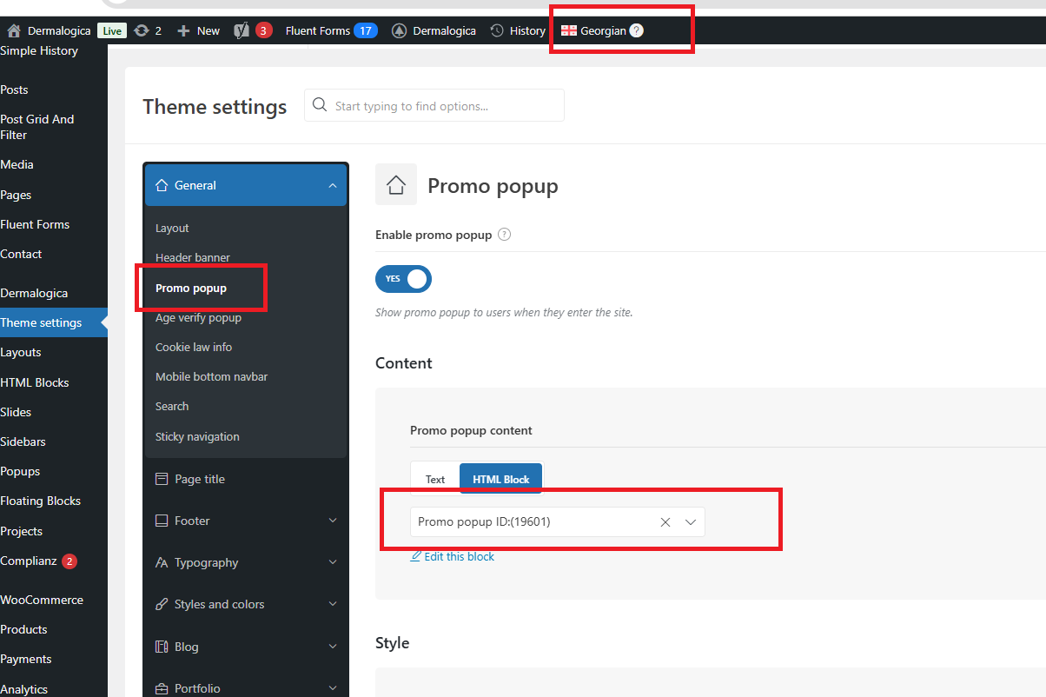Image resolution: width=1046 pixels, height=697 pixels.
Task: Select the HTML Block content tab
Action: coord(501,479)
